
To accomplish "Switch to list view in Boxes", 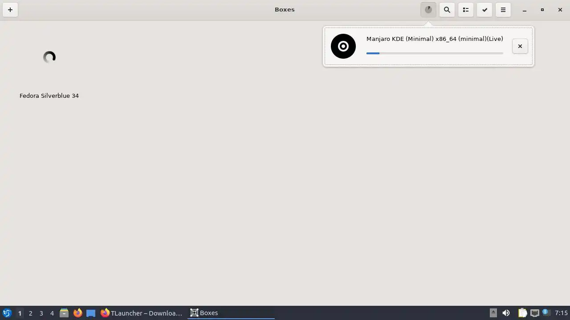I will click(x=466, y=10).
